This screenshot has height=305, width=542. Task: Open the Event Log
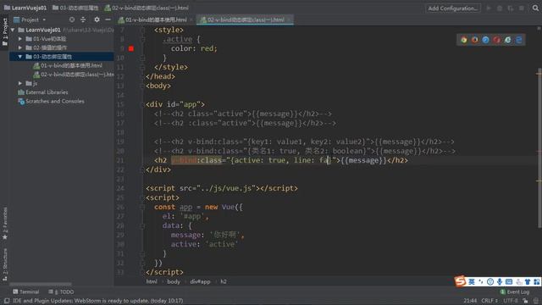pos(515,291)
